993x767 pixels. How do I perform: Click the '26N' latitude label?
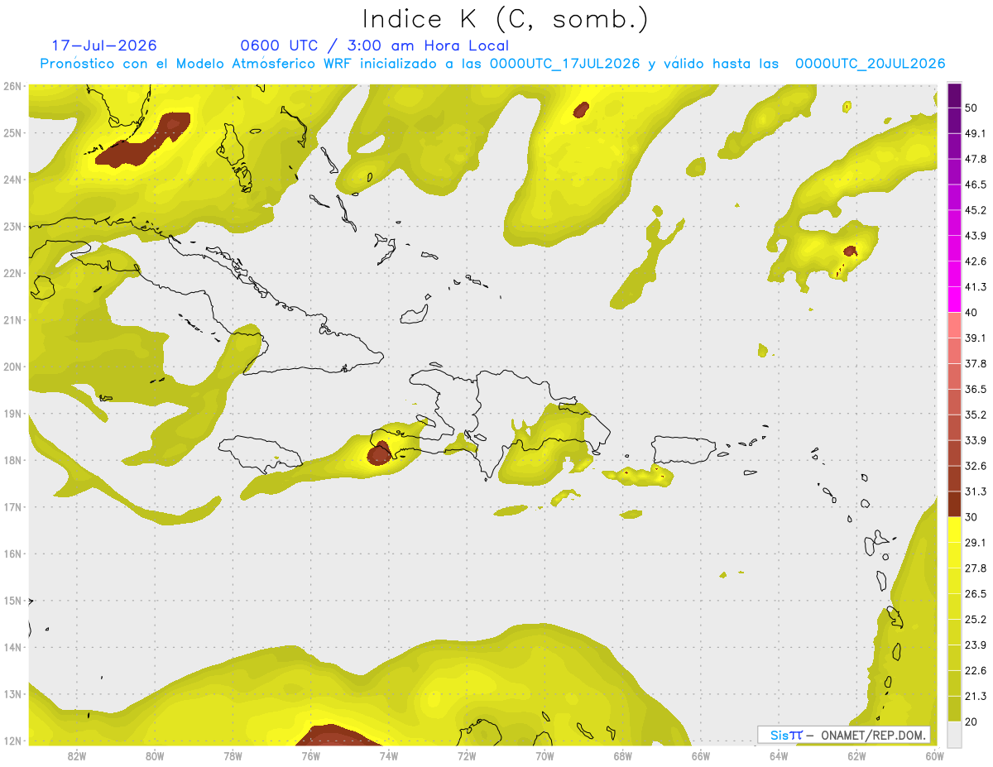coord(12,85)
